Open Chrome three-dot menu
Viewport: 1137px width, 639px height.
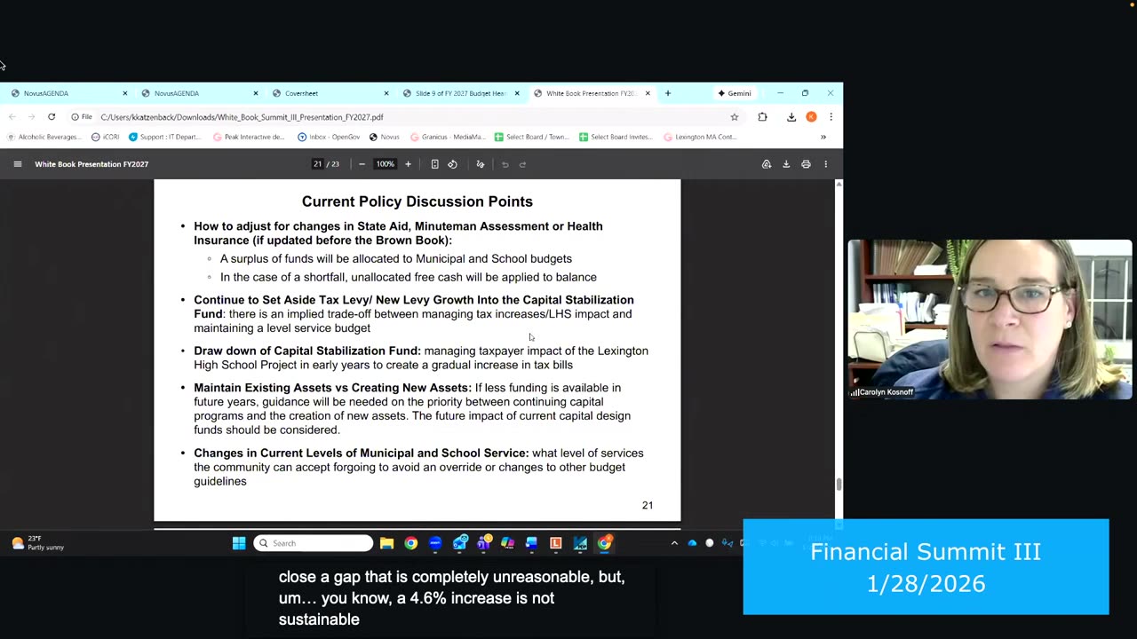point(831,117)
